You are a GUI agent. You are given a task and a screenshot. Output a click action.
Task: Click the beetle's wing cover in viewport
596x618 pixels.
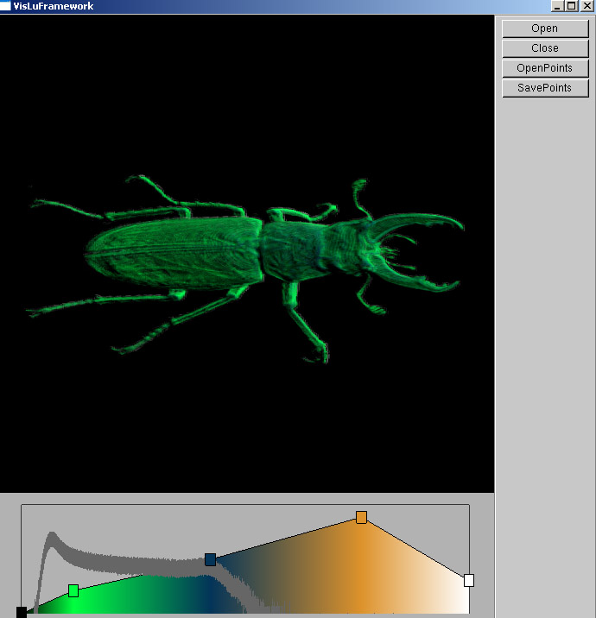(x=173, y=250)
